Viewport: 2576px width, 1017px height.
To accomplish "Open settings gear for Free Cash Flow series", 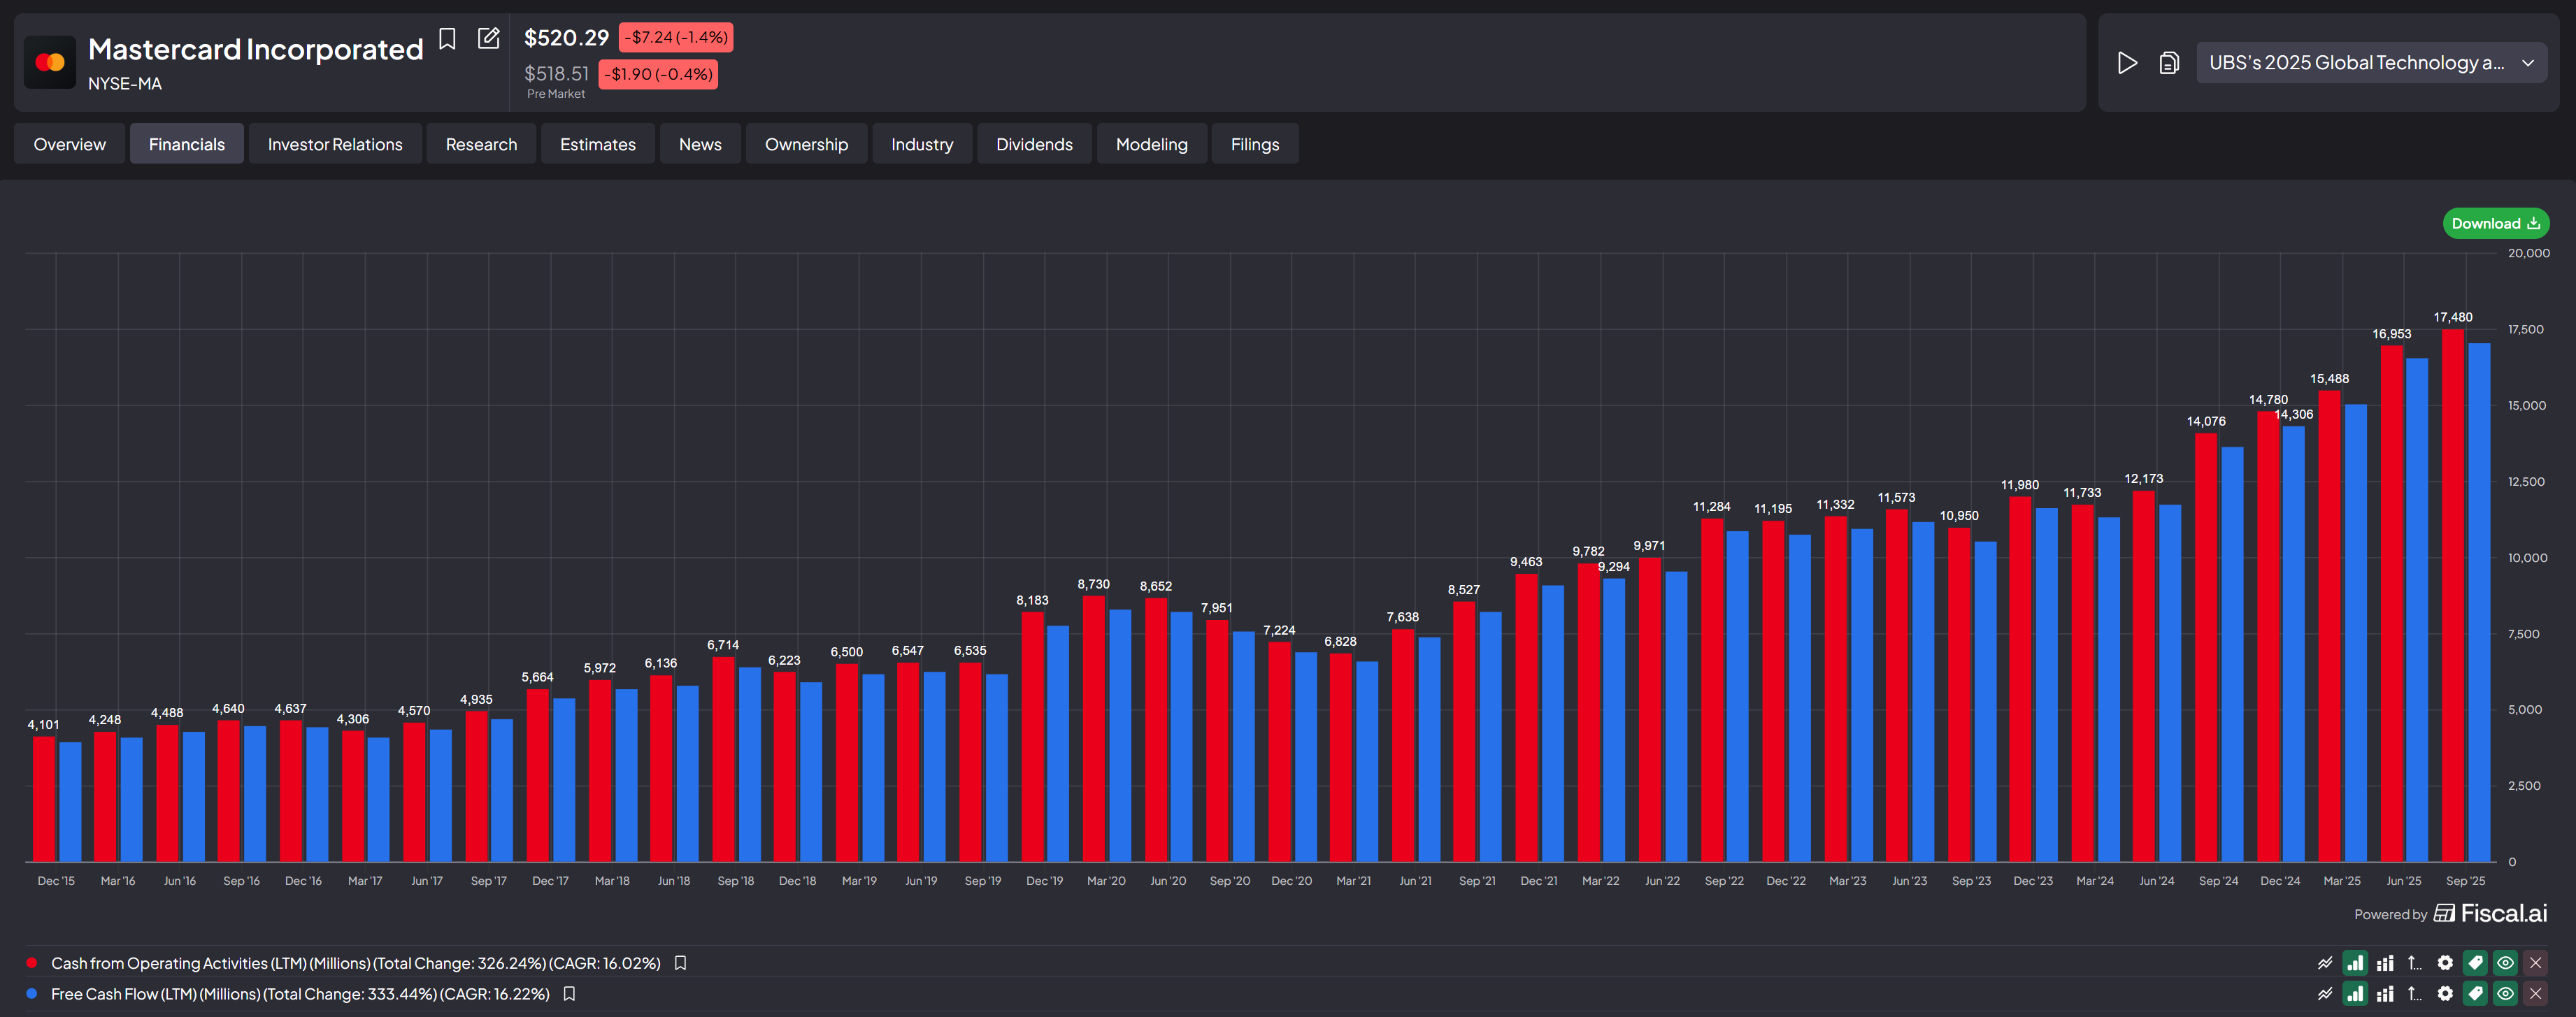I will (2445, 994).
